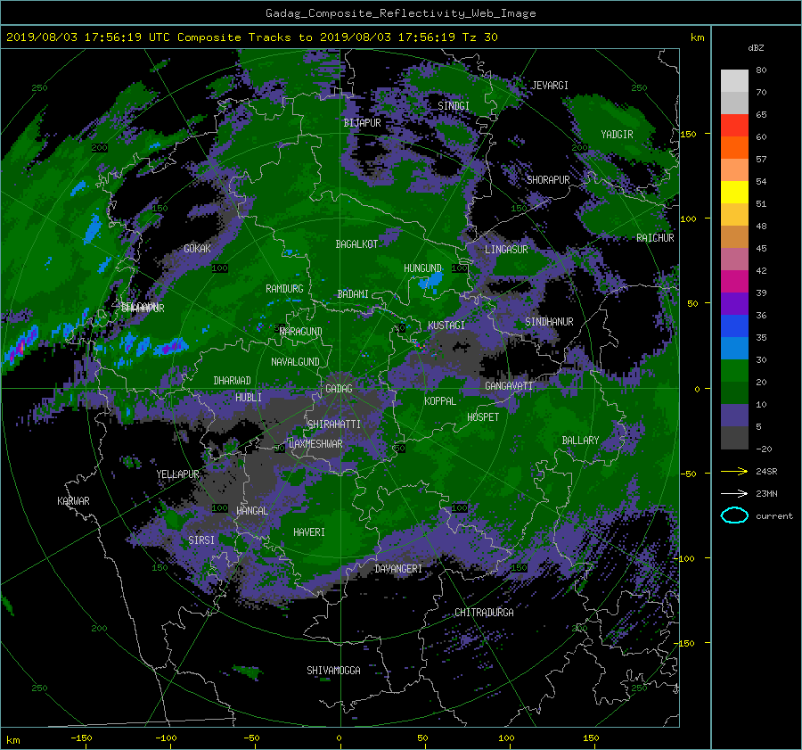The image size is (802, 750).
Task: Click the 100 range ring label near HUNGUND
Action: tap(459, 268)
